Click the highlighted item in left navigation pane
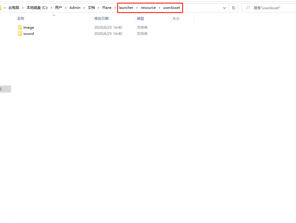 (6, 89)
